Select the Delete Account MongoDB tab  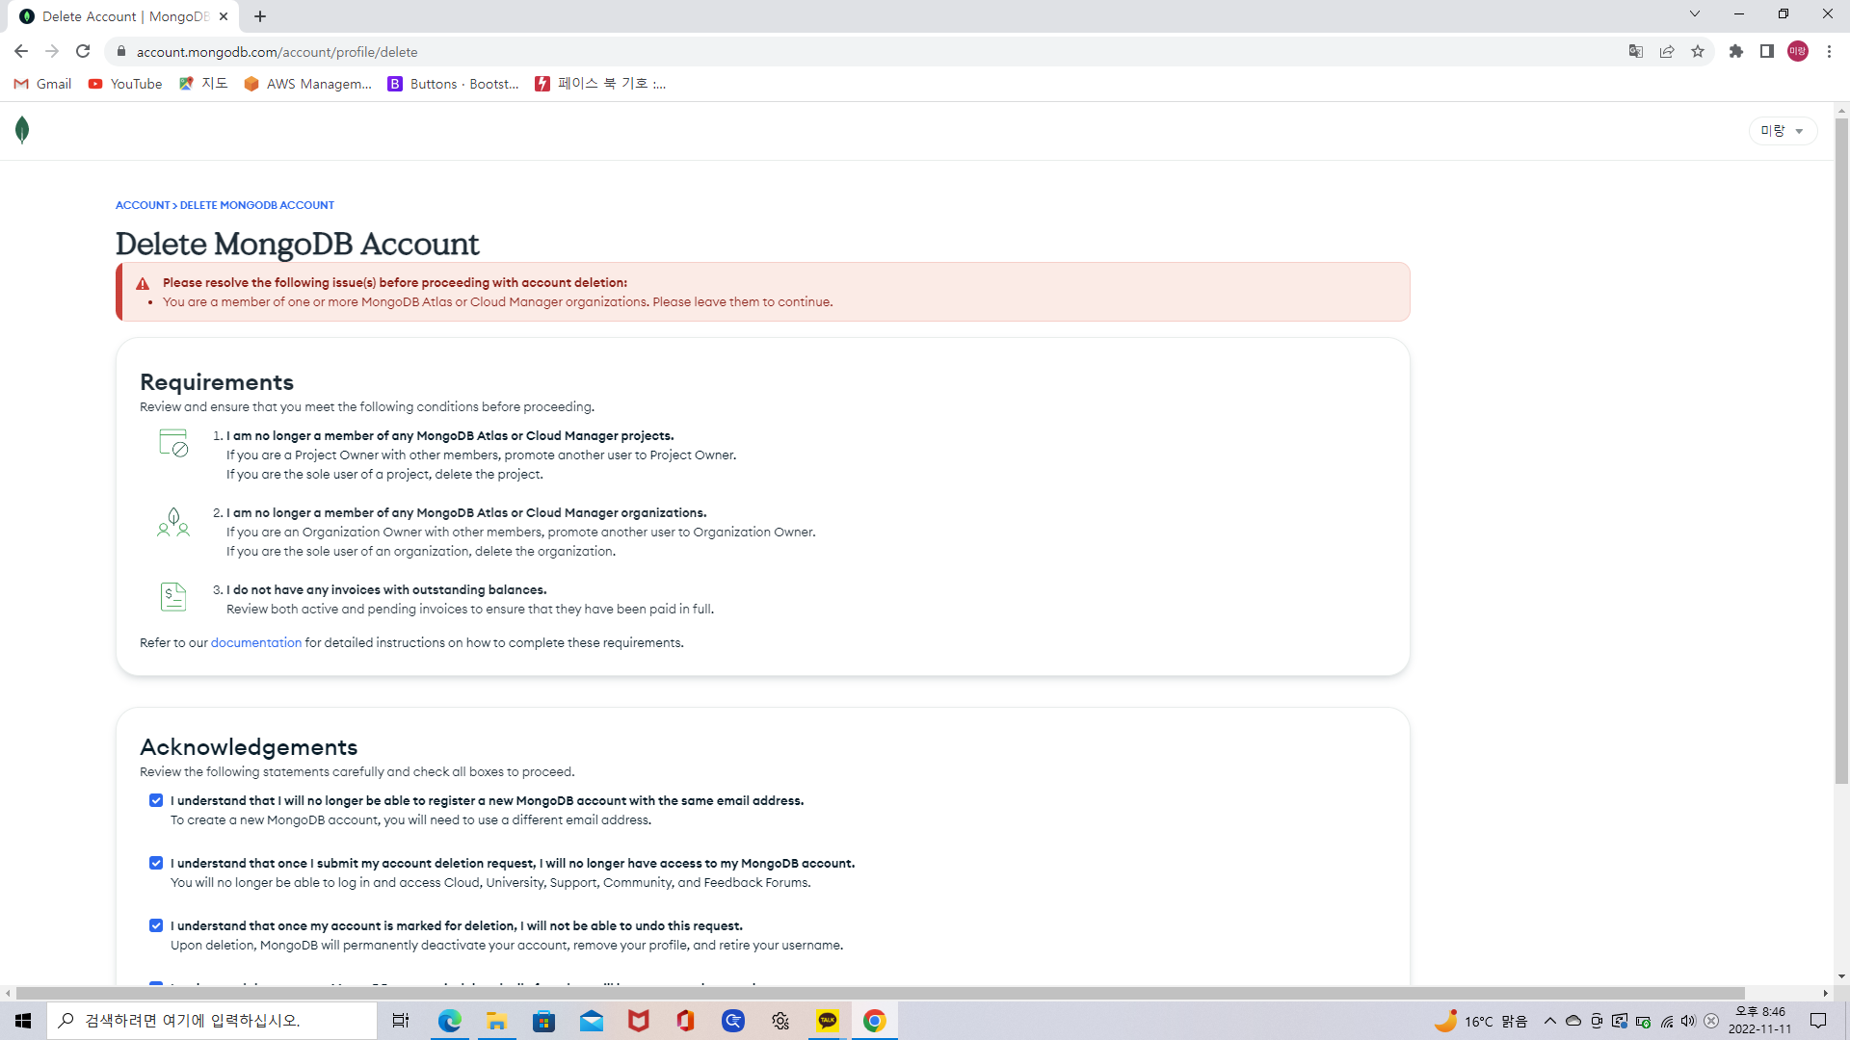125,16
